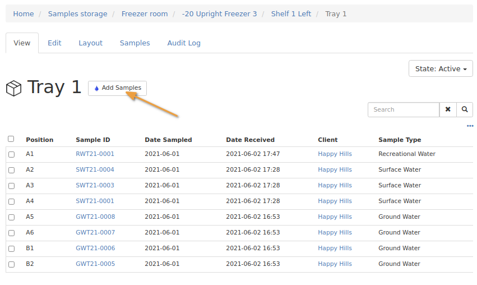
Task: Focus the Search input field
Action: [x=403, y=109]
